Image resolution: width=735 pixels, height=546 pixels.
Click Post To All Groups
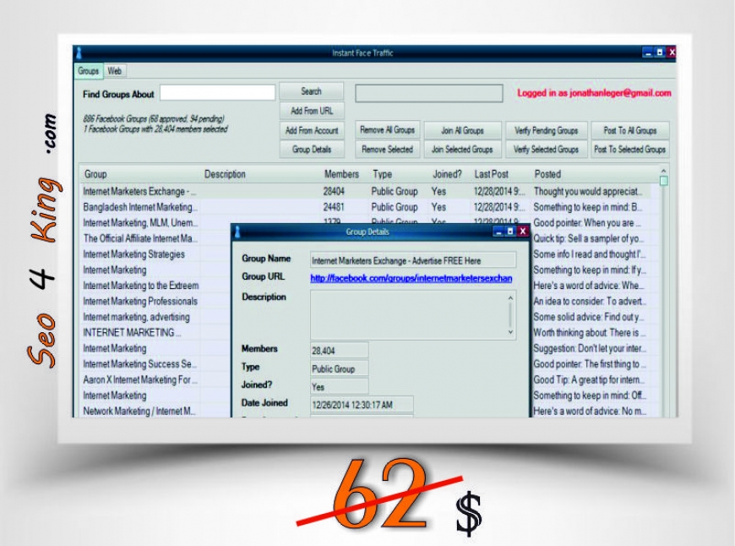(630, 130)
